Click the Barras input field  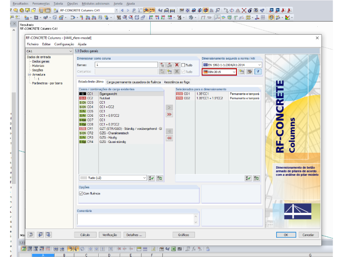click(126, 65)
